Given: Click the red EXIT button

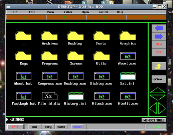Looking at the screenshot, I should click(x=15, y=127).
